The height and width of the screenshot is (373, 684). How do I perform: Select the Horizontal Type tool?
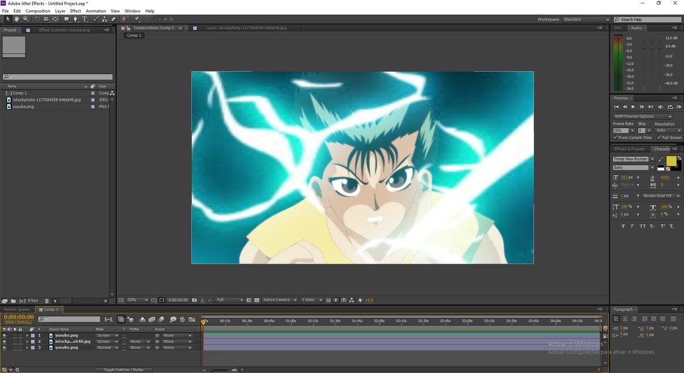pyautogui.click(x=85, y=19)
